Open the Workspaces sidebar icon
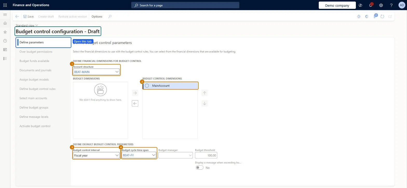This screenshot has width=407, height=188. tap(5, 50)
